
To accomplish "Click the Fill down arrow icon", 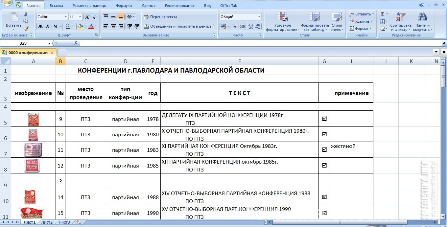I will [383, 21].
